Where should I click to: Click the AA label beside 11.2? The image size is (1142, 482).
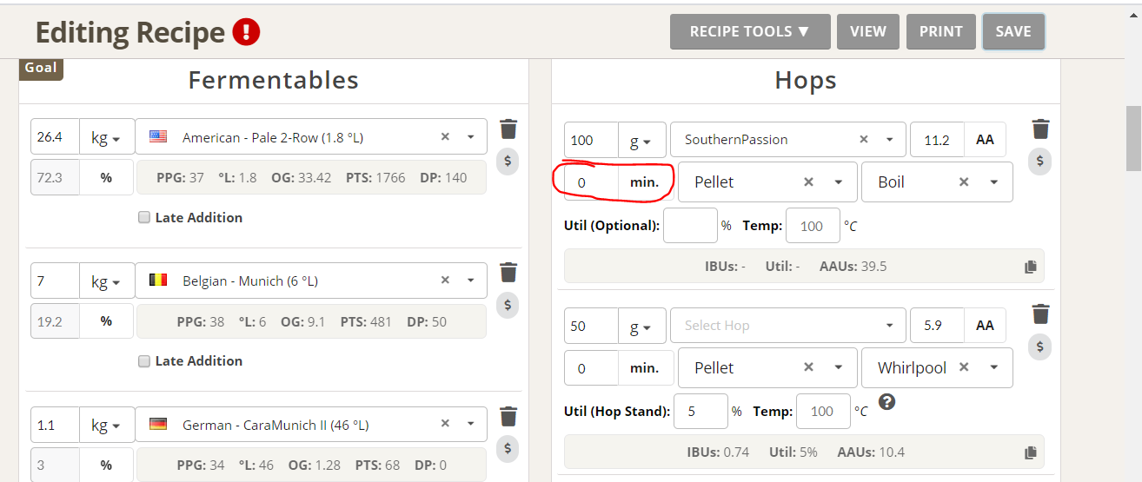[x=985, y=140]
